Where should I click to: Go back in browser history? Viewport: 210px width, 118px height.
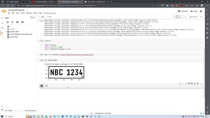pyautogui.click(x=3, y=6)
